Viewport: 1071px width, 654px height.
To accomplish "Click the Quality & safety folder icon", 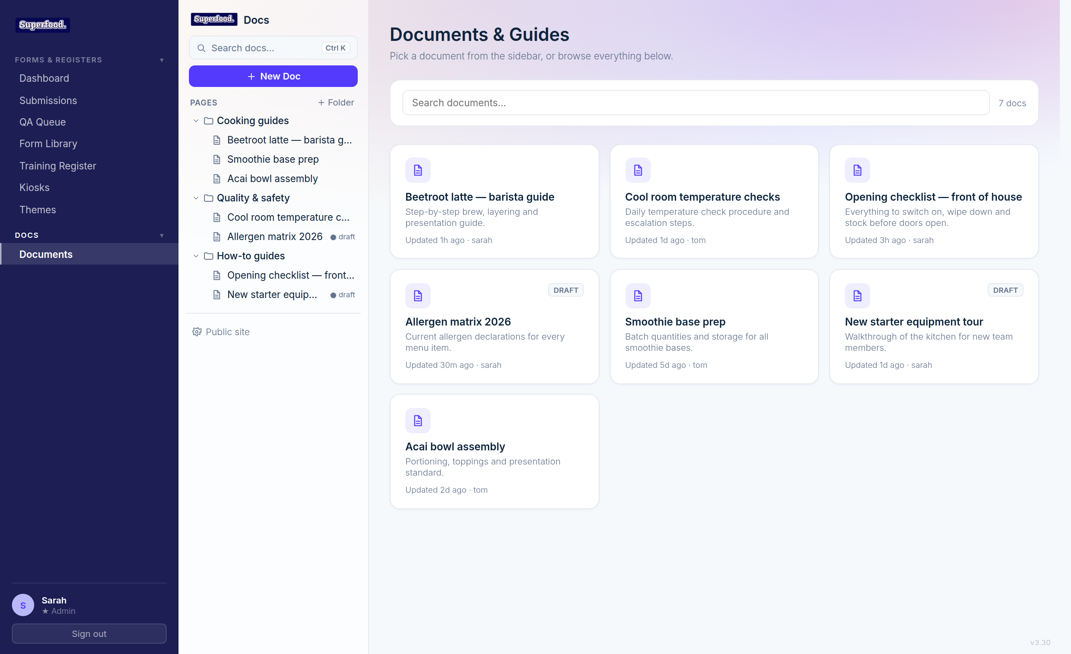I will pyautogui.click(x=209, y=198).
